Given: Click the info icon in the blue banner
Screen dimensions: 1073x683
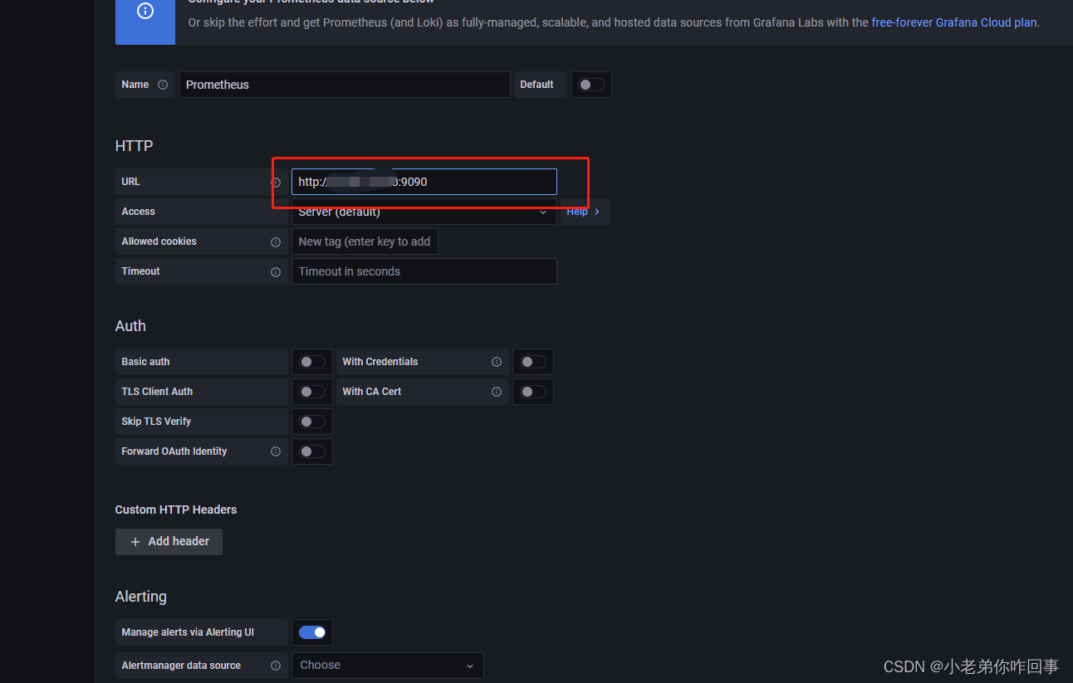Looking at the screenshot, I should click(145, 12).
